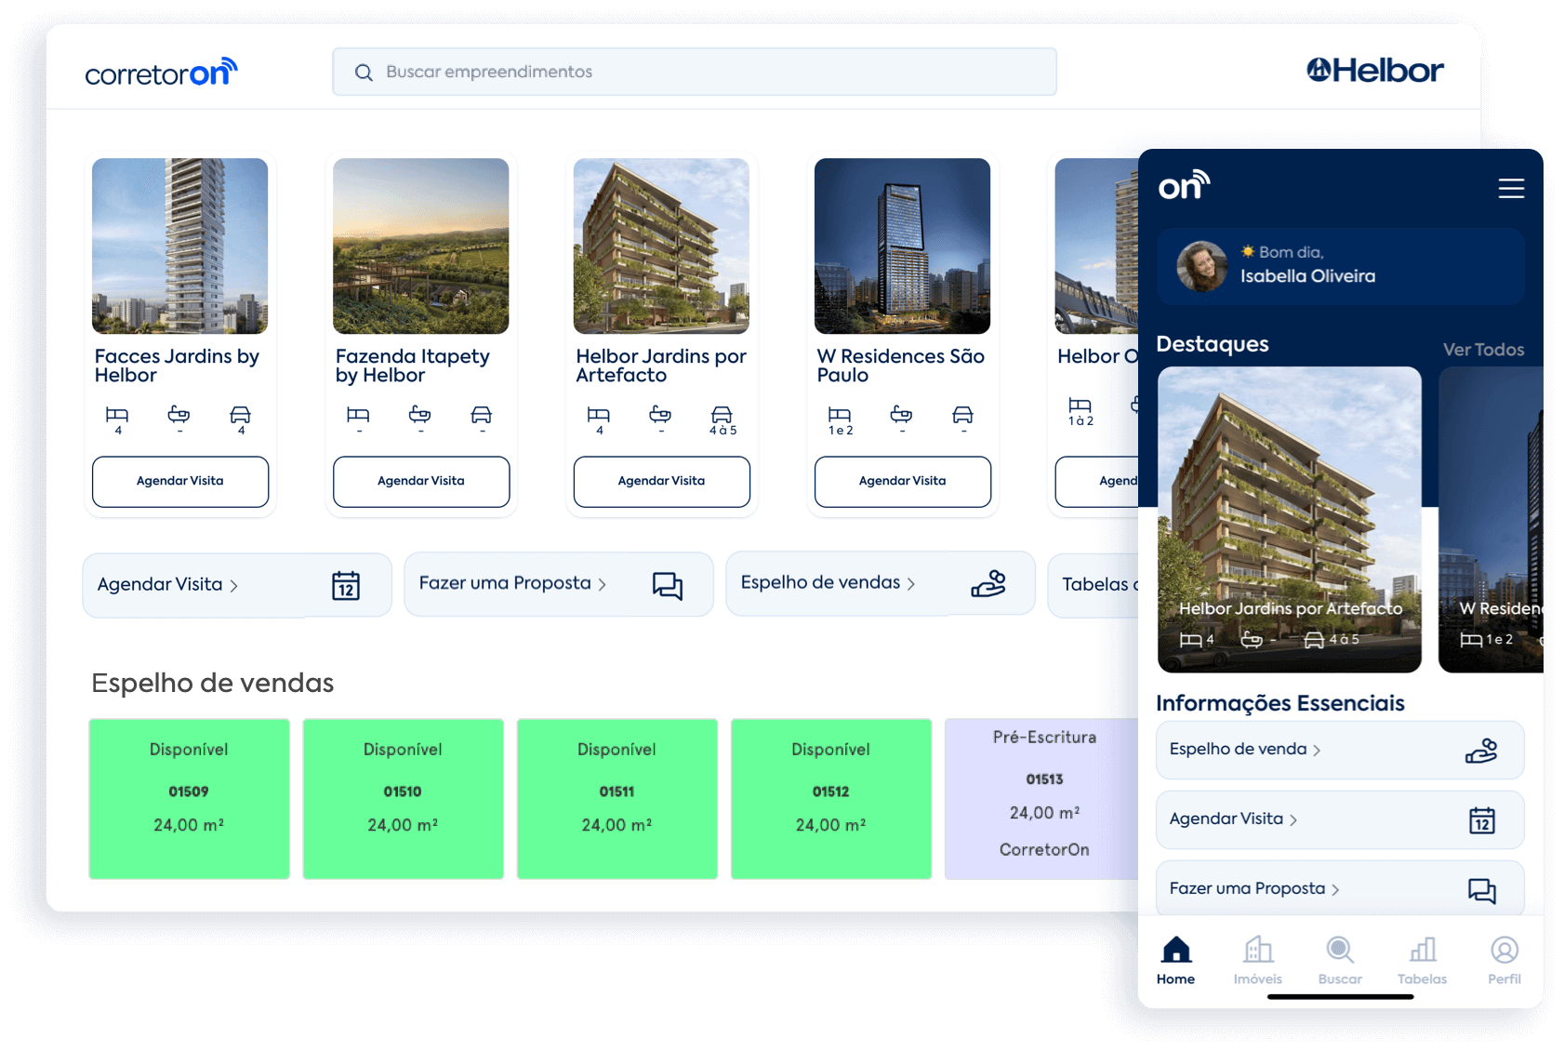Click the calendar icon on Agendar Visita card
Viewport: 1564px width, 1051px height.
[x=346, y=585]
